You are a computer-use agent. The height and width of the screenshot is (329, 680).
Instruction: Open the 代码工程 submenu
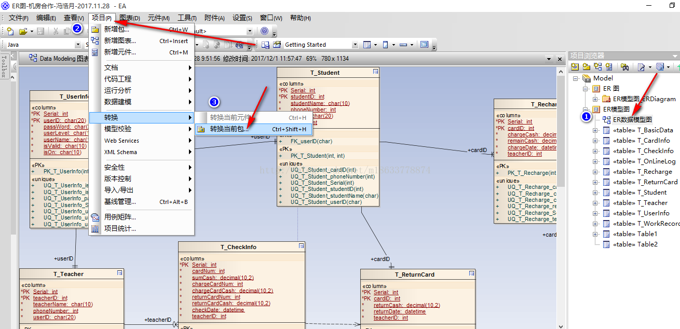[141, 79]
